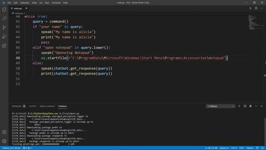The image size is (266, 150).
Task: Open the Search view in activity bar
Action: click(x=4, y=18)
